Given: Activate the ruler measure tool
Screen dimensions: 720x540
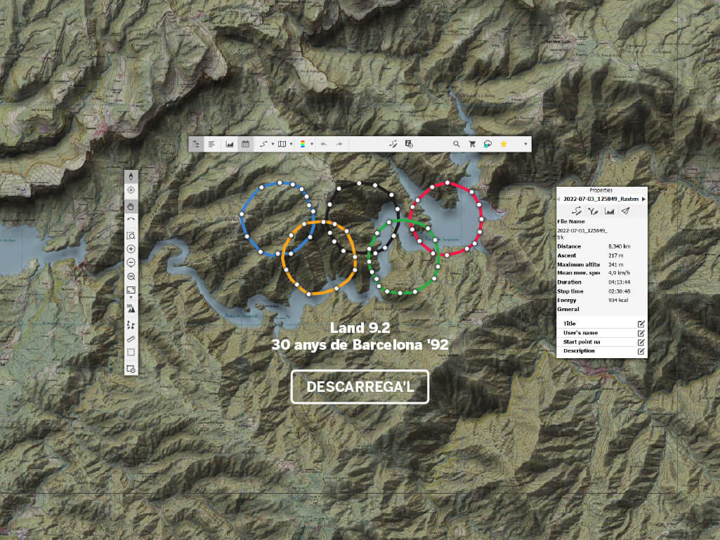Looking at the screenshot, I should 131,338.
